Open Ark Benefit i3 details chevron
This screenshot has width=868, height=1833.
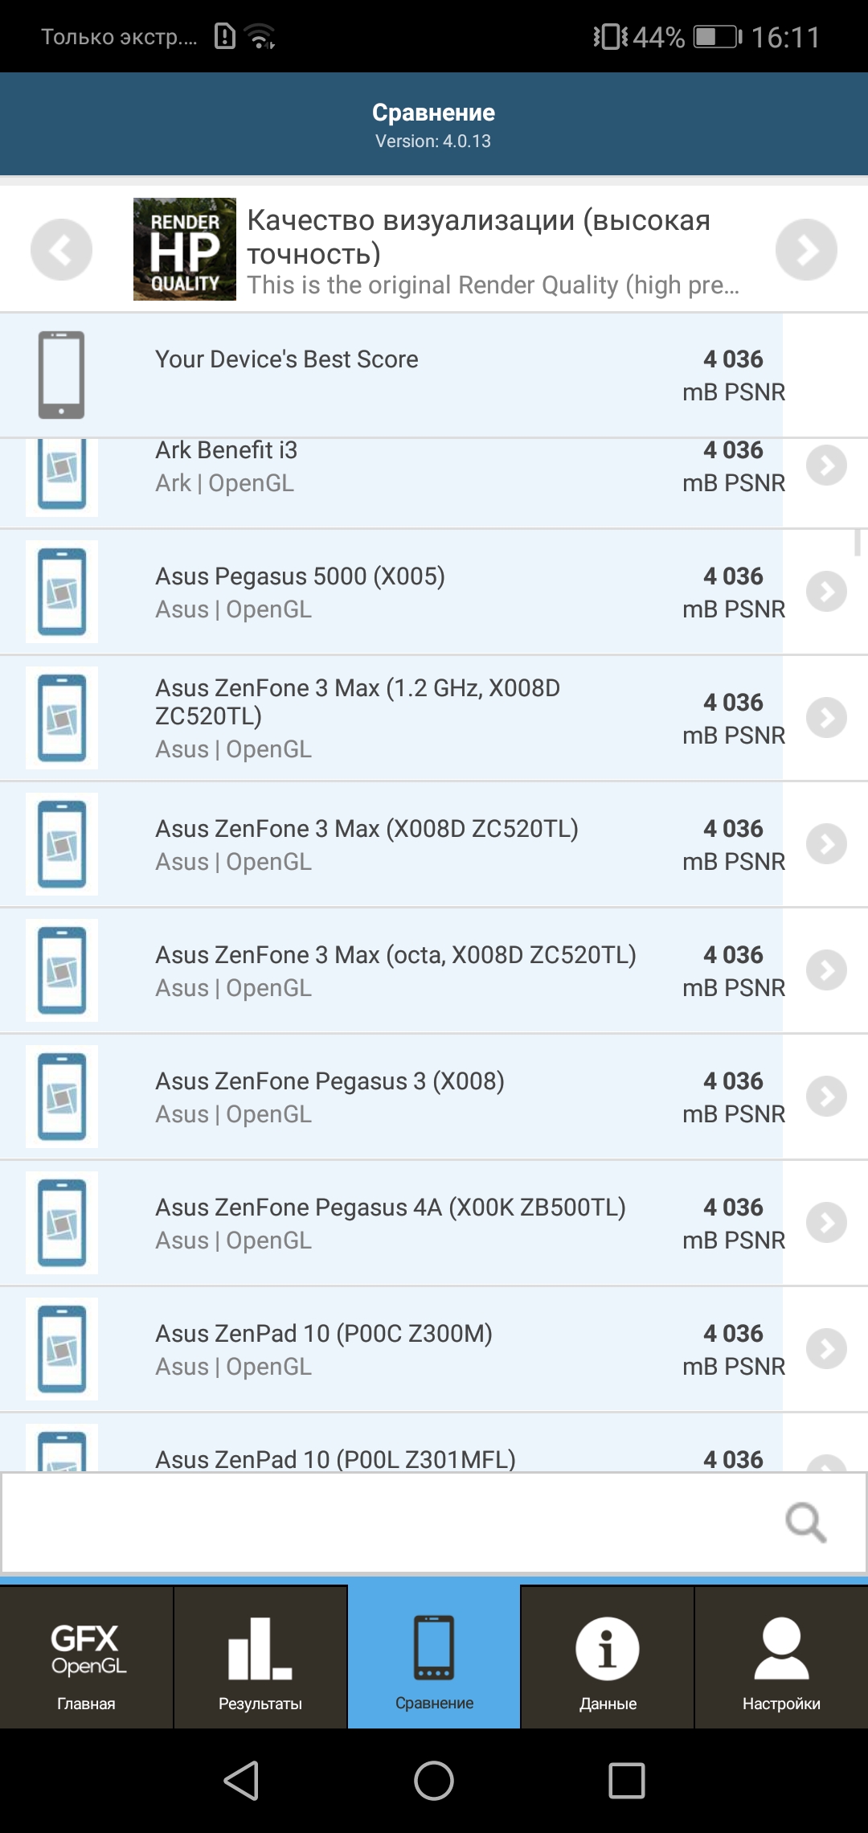click(x=826, y=465)
